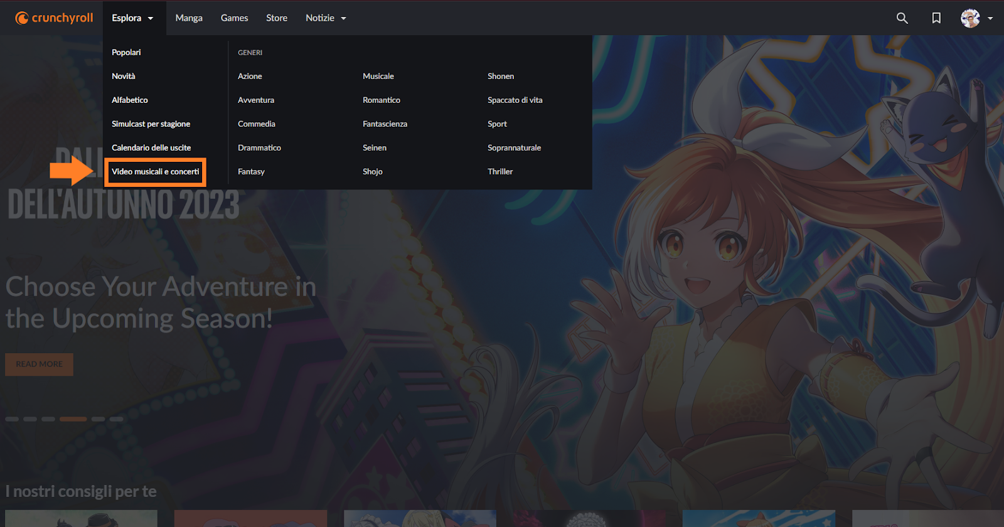Choose the Musicale genre
Screen dimensions: 1004x527
pos(378,76)
